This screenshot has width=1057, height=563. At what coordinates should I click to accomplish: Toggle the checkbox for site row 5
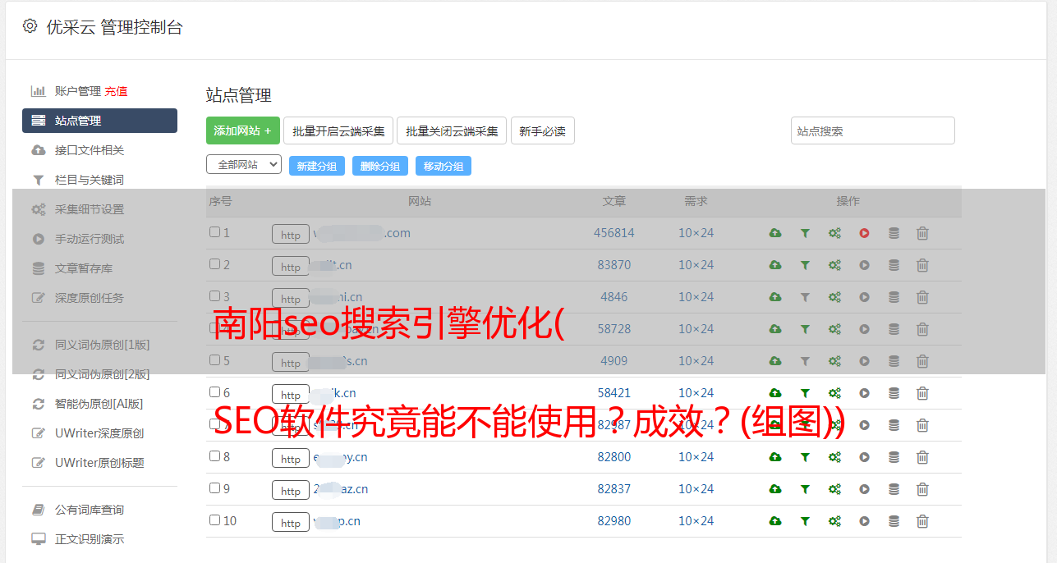pyautogui.click(x=214, y=360)
